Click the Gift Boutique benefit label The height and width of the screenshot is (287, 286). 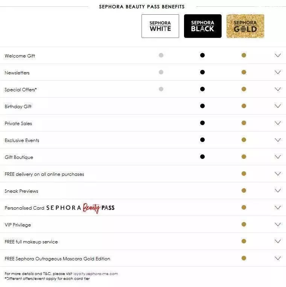coord(19,157)
